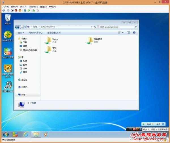Launch Internet Explorer from taskbar
Screen dimensions: 170x143
click(x=26, y=134)
